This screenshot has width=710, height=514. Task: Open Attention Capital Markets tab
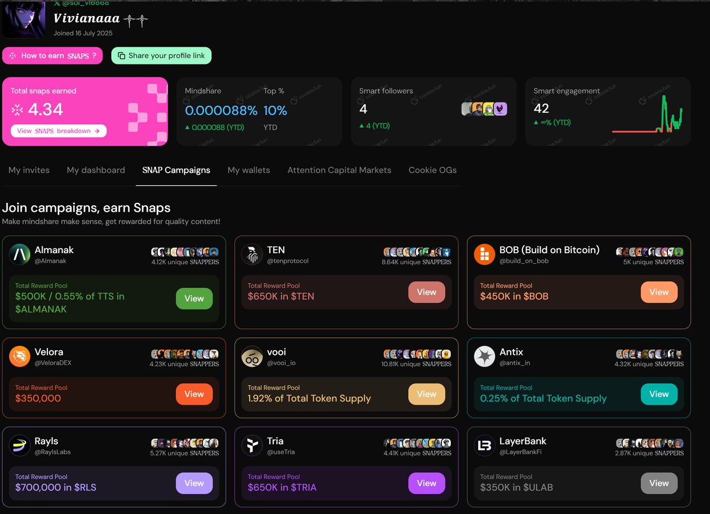(339, 170)
